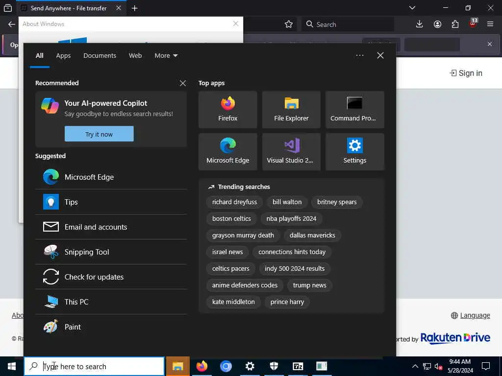Click the Copilot logo in Recommended
The width and height of the screenshot is (502, 376).
coord(50,106)
